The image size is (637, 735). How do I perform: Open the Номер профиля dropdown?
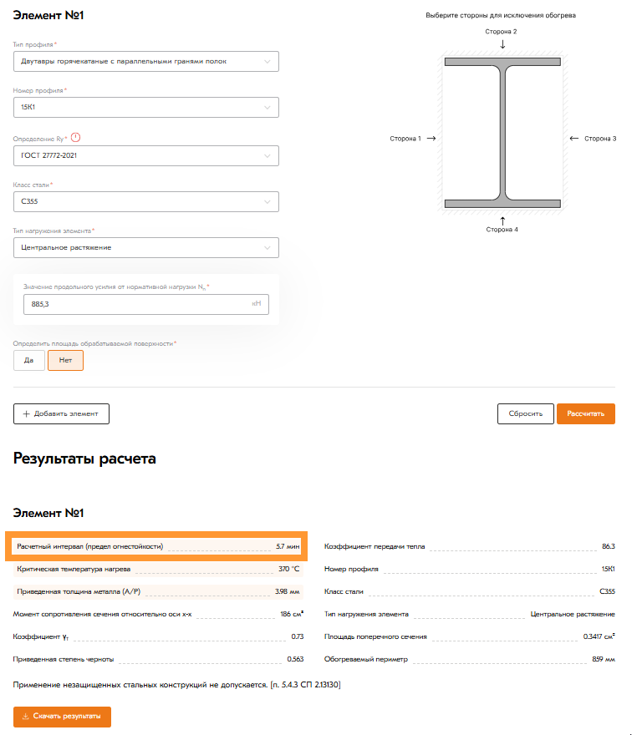point(146,108)
